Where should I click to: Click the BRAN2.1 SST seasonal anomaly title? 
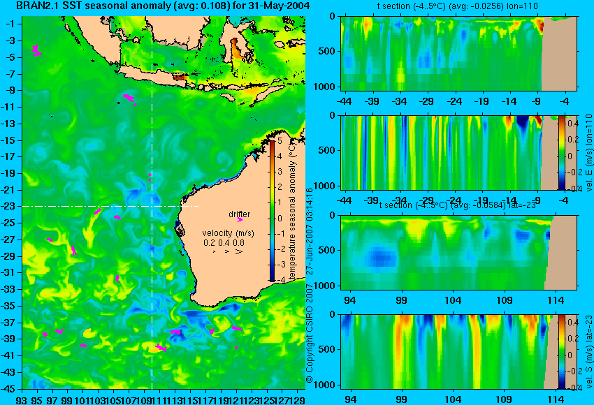pyautogui.click(x=163, y=6)
